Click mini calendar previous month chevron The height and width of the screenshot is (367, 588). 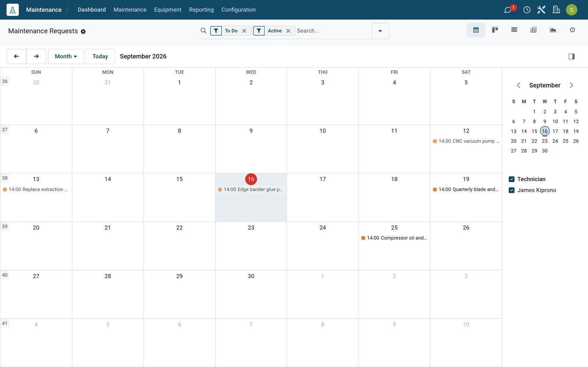click(x=519, y=86)
